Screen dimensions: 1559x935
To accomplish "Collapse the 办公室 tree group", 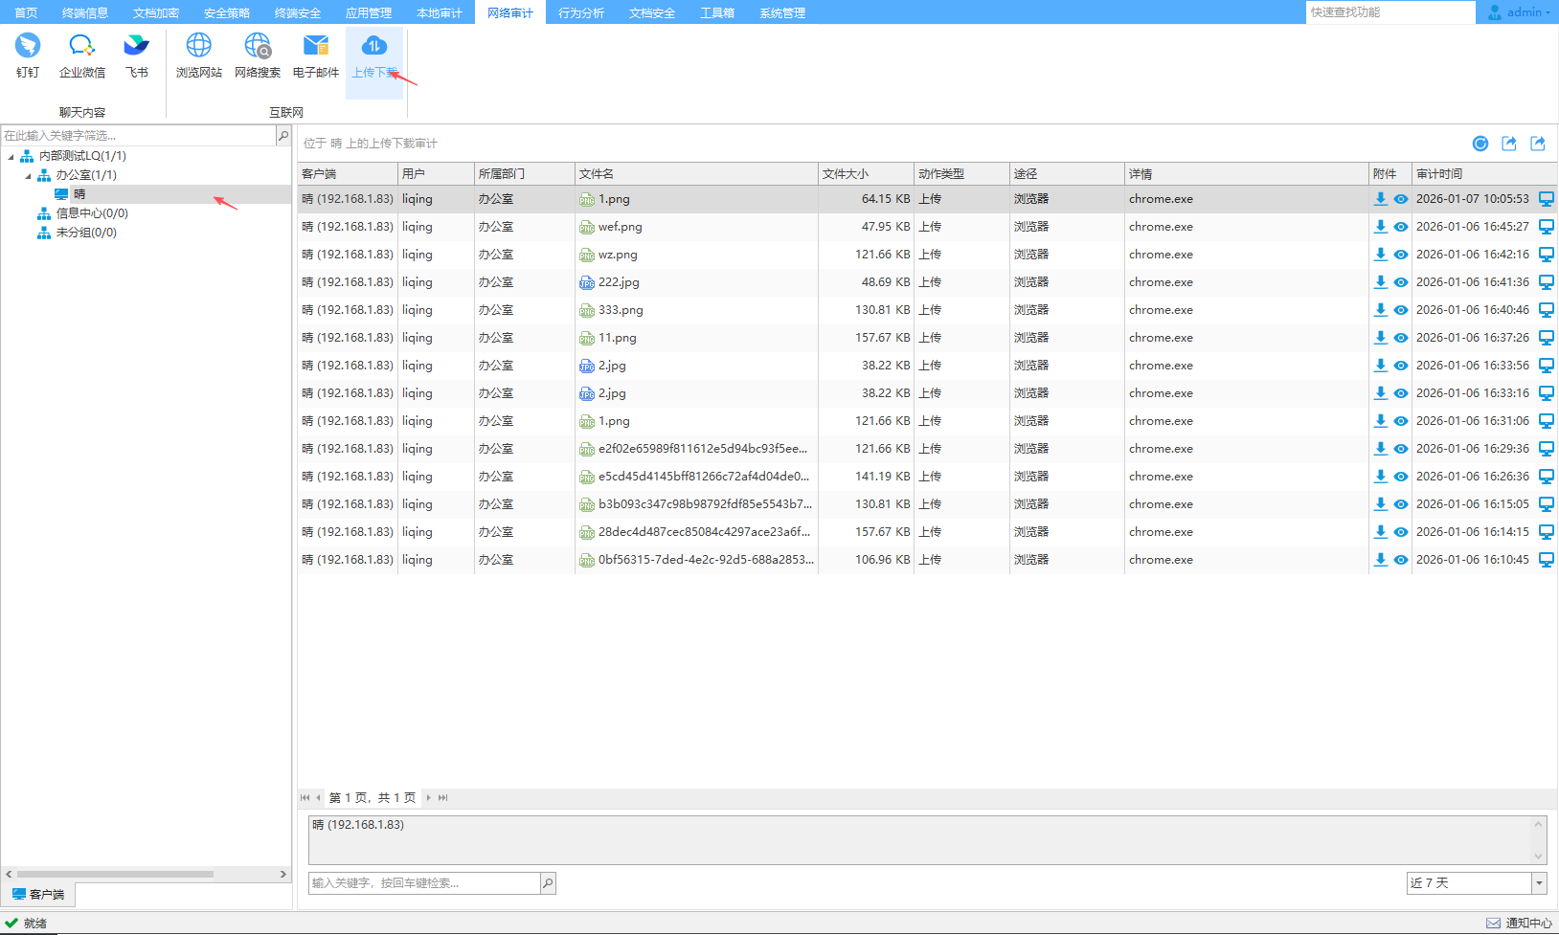I will (x=29, y=176).
